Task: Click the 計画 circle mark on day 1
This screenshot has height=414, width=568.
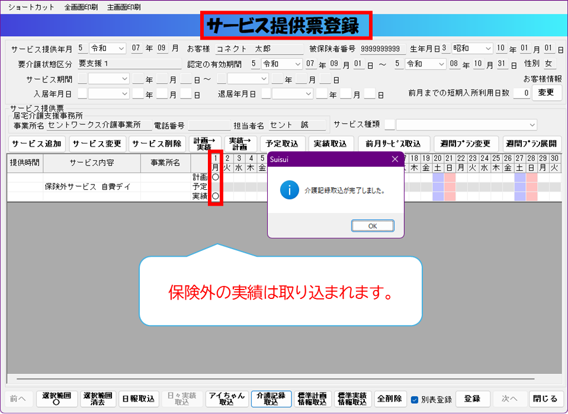Action: [x=216, y=177]
